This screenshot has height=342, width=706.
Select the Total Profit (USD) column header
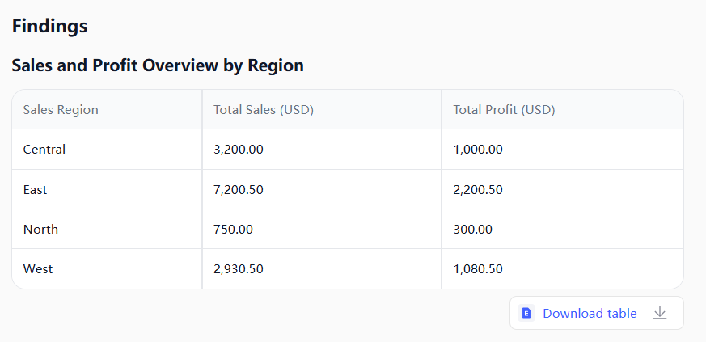click(504, 110)
